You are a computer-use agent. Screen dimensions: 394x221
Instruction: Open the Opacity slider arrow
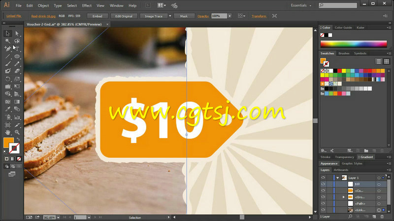coord(230,16)
